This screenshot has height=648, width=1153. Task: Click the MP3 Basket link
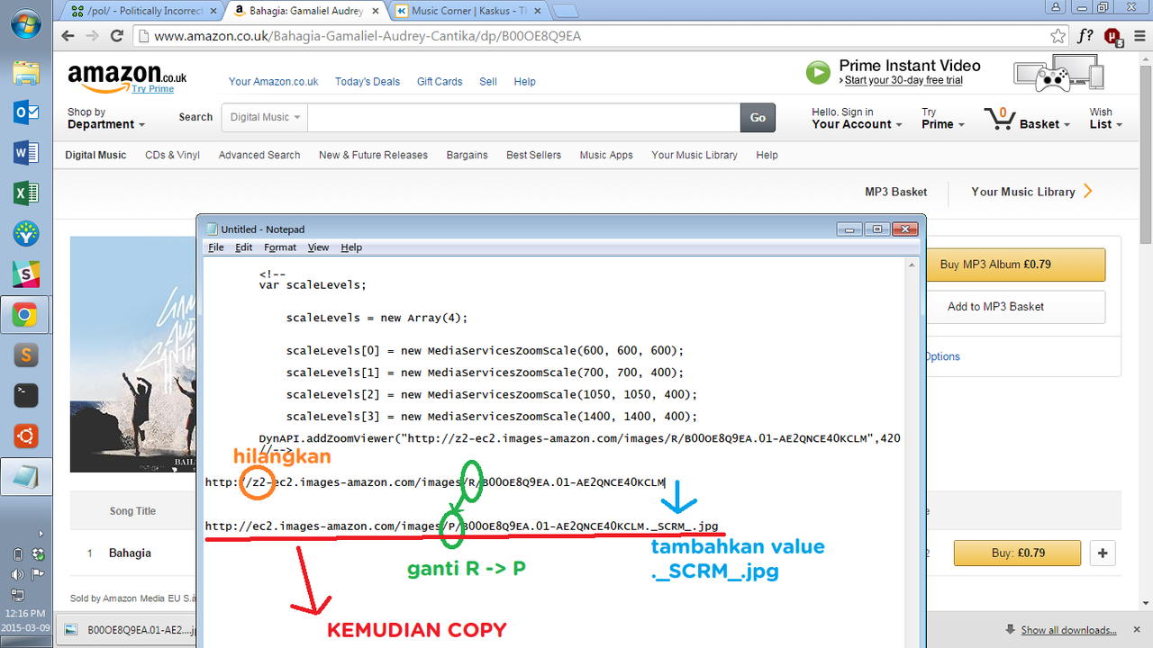click(x=895, y=192)
